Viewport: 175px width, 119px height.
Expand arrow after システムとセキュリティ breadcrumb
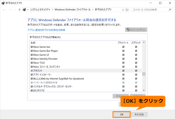[52, 10]
